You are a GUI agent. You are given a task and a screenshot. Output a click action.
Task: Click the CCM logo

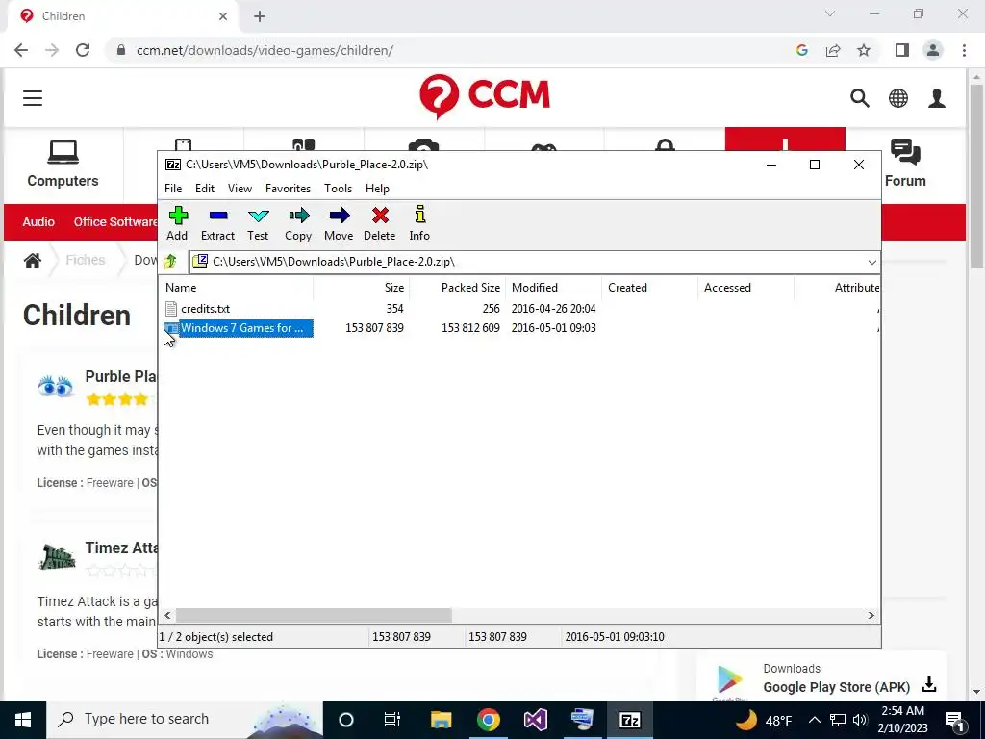click(485, 96)
